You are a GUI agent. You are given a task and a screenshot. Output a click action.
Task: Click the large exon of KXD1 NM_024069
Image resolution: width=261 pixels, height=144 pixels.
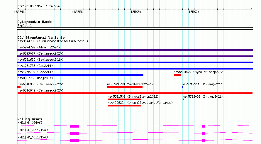(x=74, y=126)
